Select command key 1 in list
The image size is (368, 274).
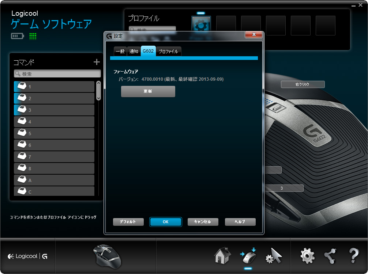(54, 87)
